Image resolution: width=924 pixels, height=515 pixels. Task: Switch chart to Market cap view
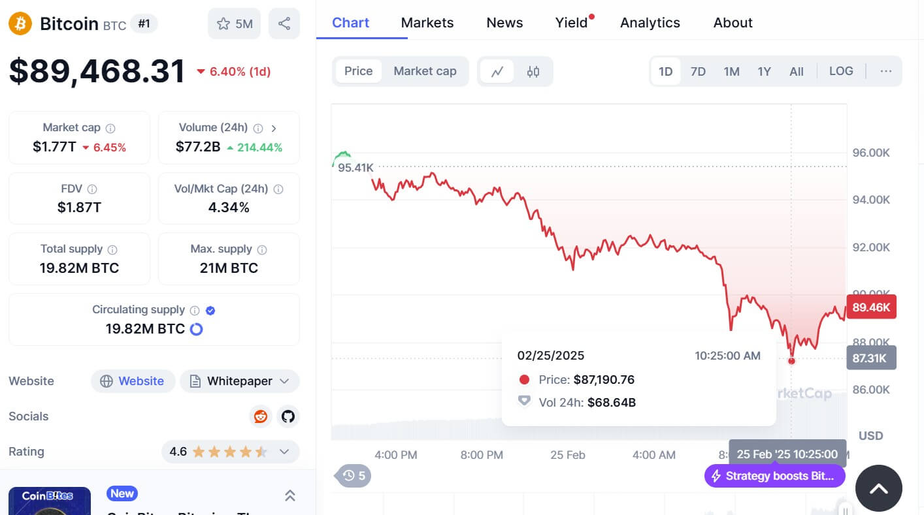425,71
